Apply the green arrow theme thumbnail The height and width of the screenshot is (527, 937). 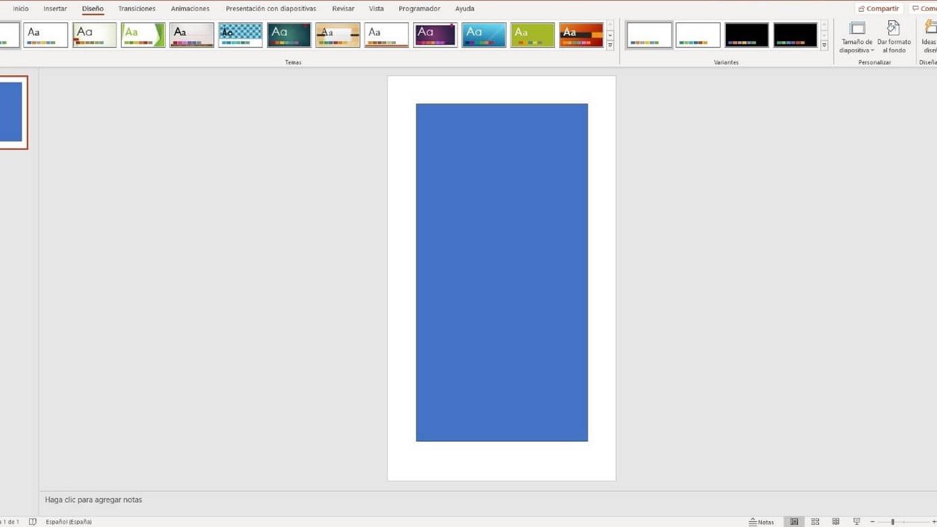pyautogui.click(x=143, y=35)
